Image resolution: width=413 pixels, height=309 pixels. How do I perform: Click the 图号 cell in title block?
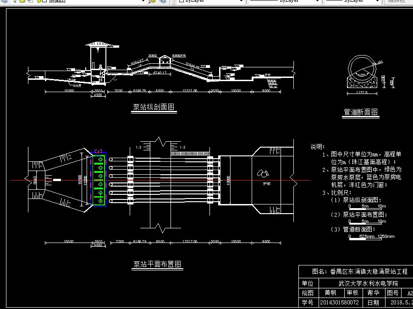393,292
